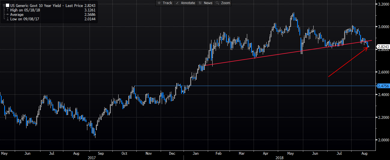Screen dimensions: 390x160
Task: Click the 2.8243 last price axis tag
Action: (x=383, y=47)
